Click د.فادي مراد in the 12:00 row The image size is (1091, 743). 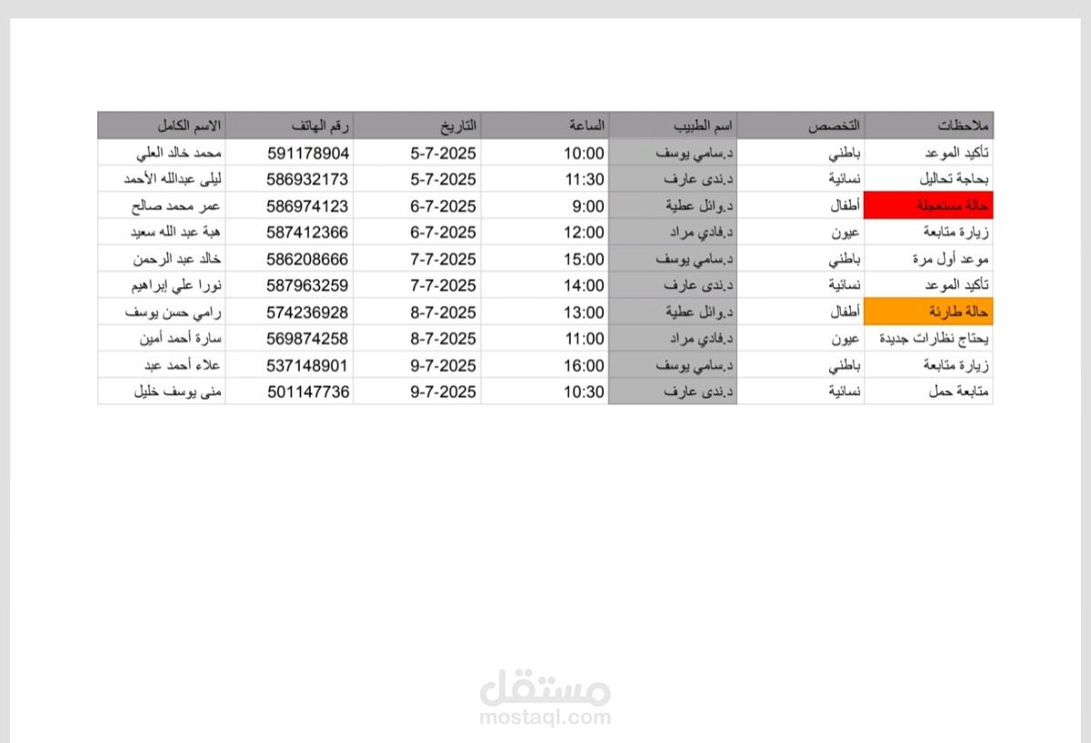[x=701, y=233]
